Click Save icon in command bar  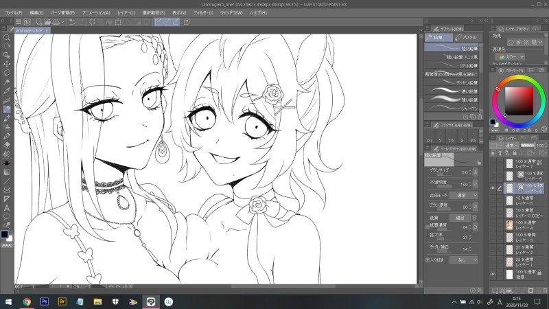[x=56, y=22]
